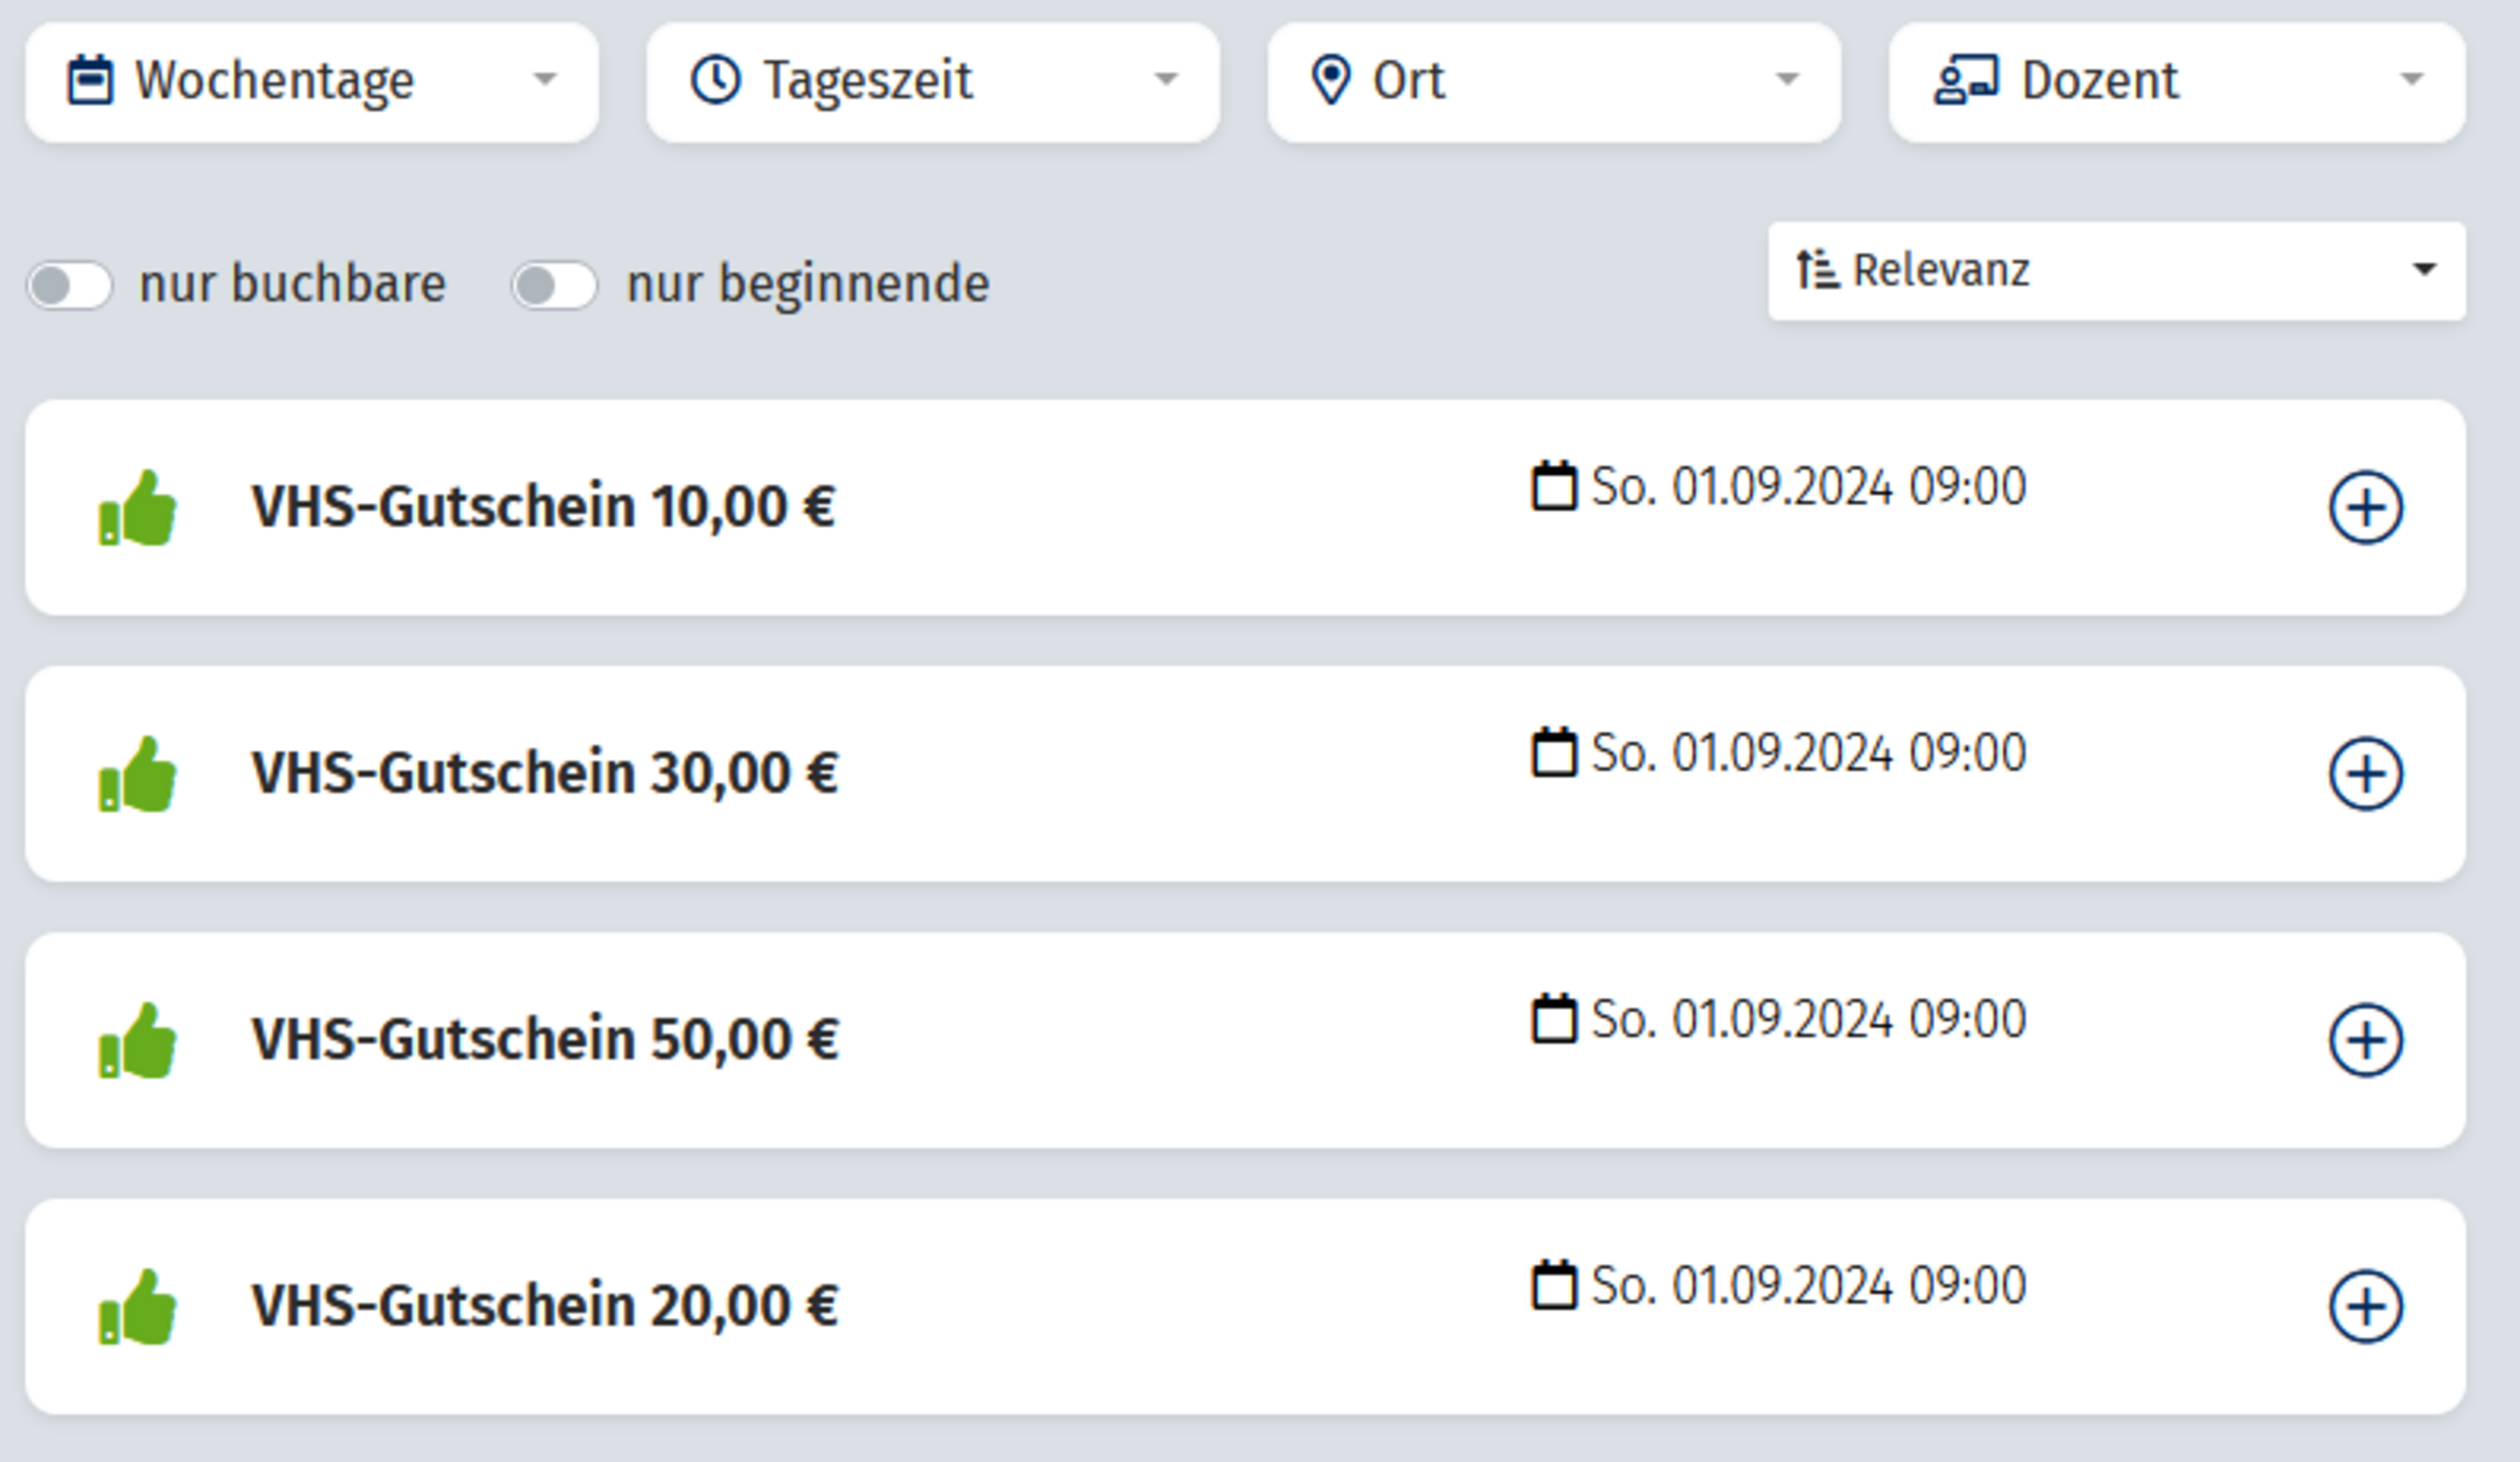This screenshot has width=2520, height=1462.
Task: Toggle the "nur beginnende" switch
Action: pos(555,286)
